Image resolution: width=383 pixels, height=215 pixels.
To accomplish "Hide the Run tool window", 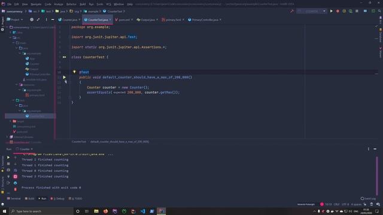I will pos(375,149).
